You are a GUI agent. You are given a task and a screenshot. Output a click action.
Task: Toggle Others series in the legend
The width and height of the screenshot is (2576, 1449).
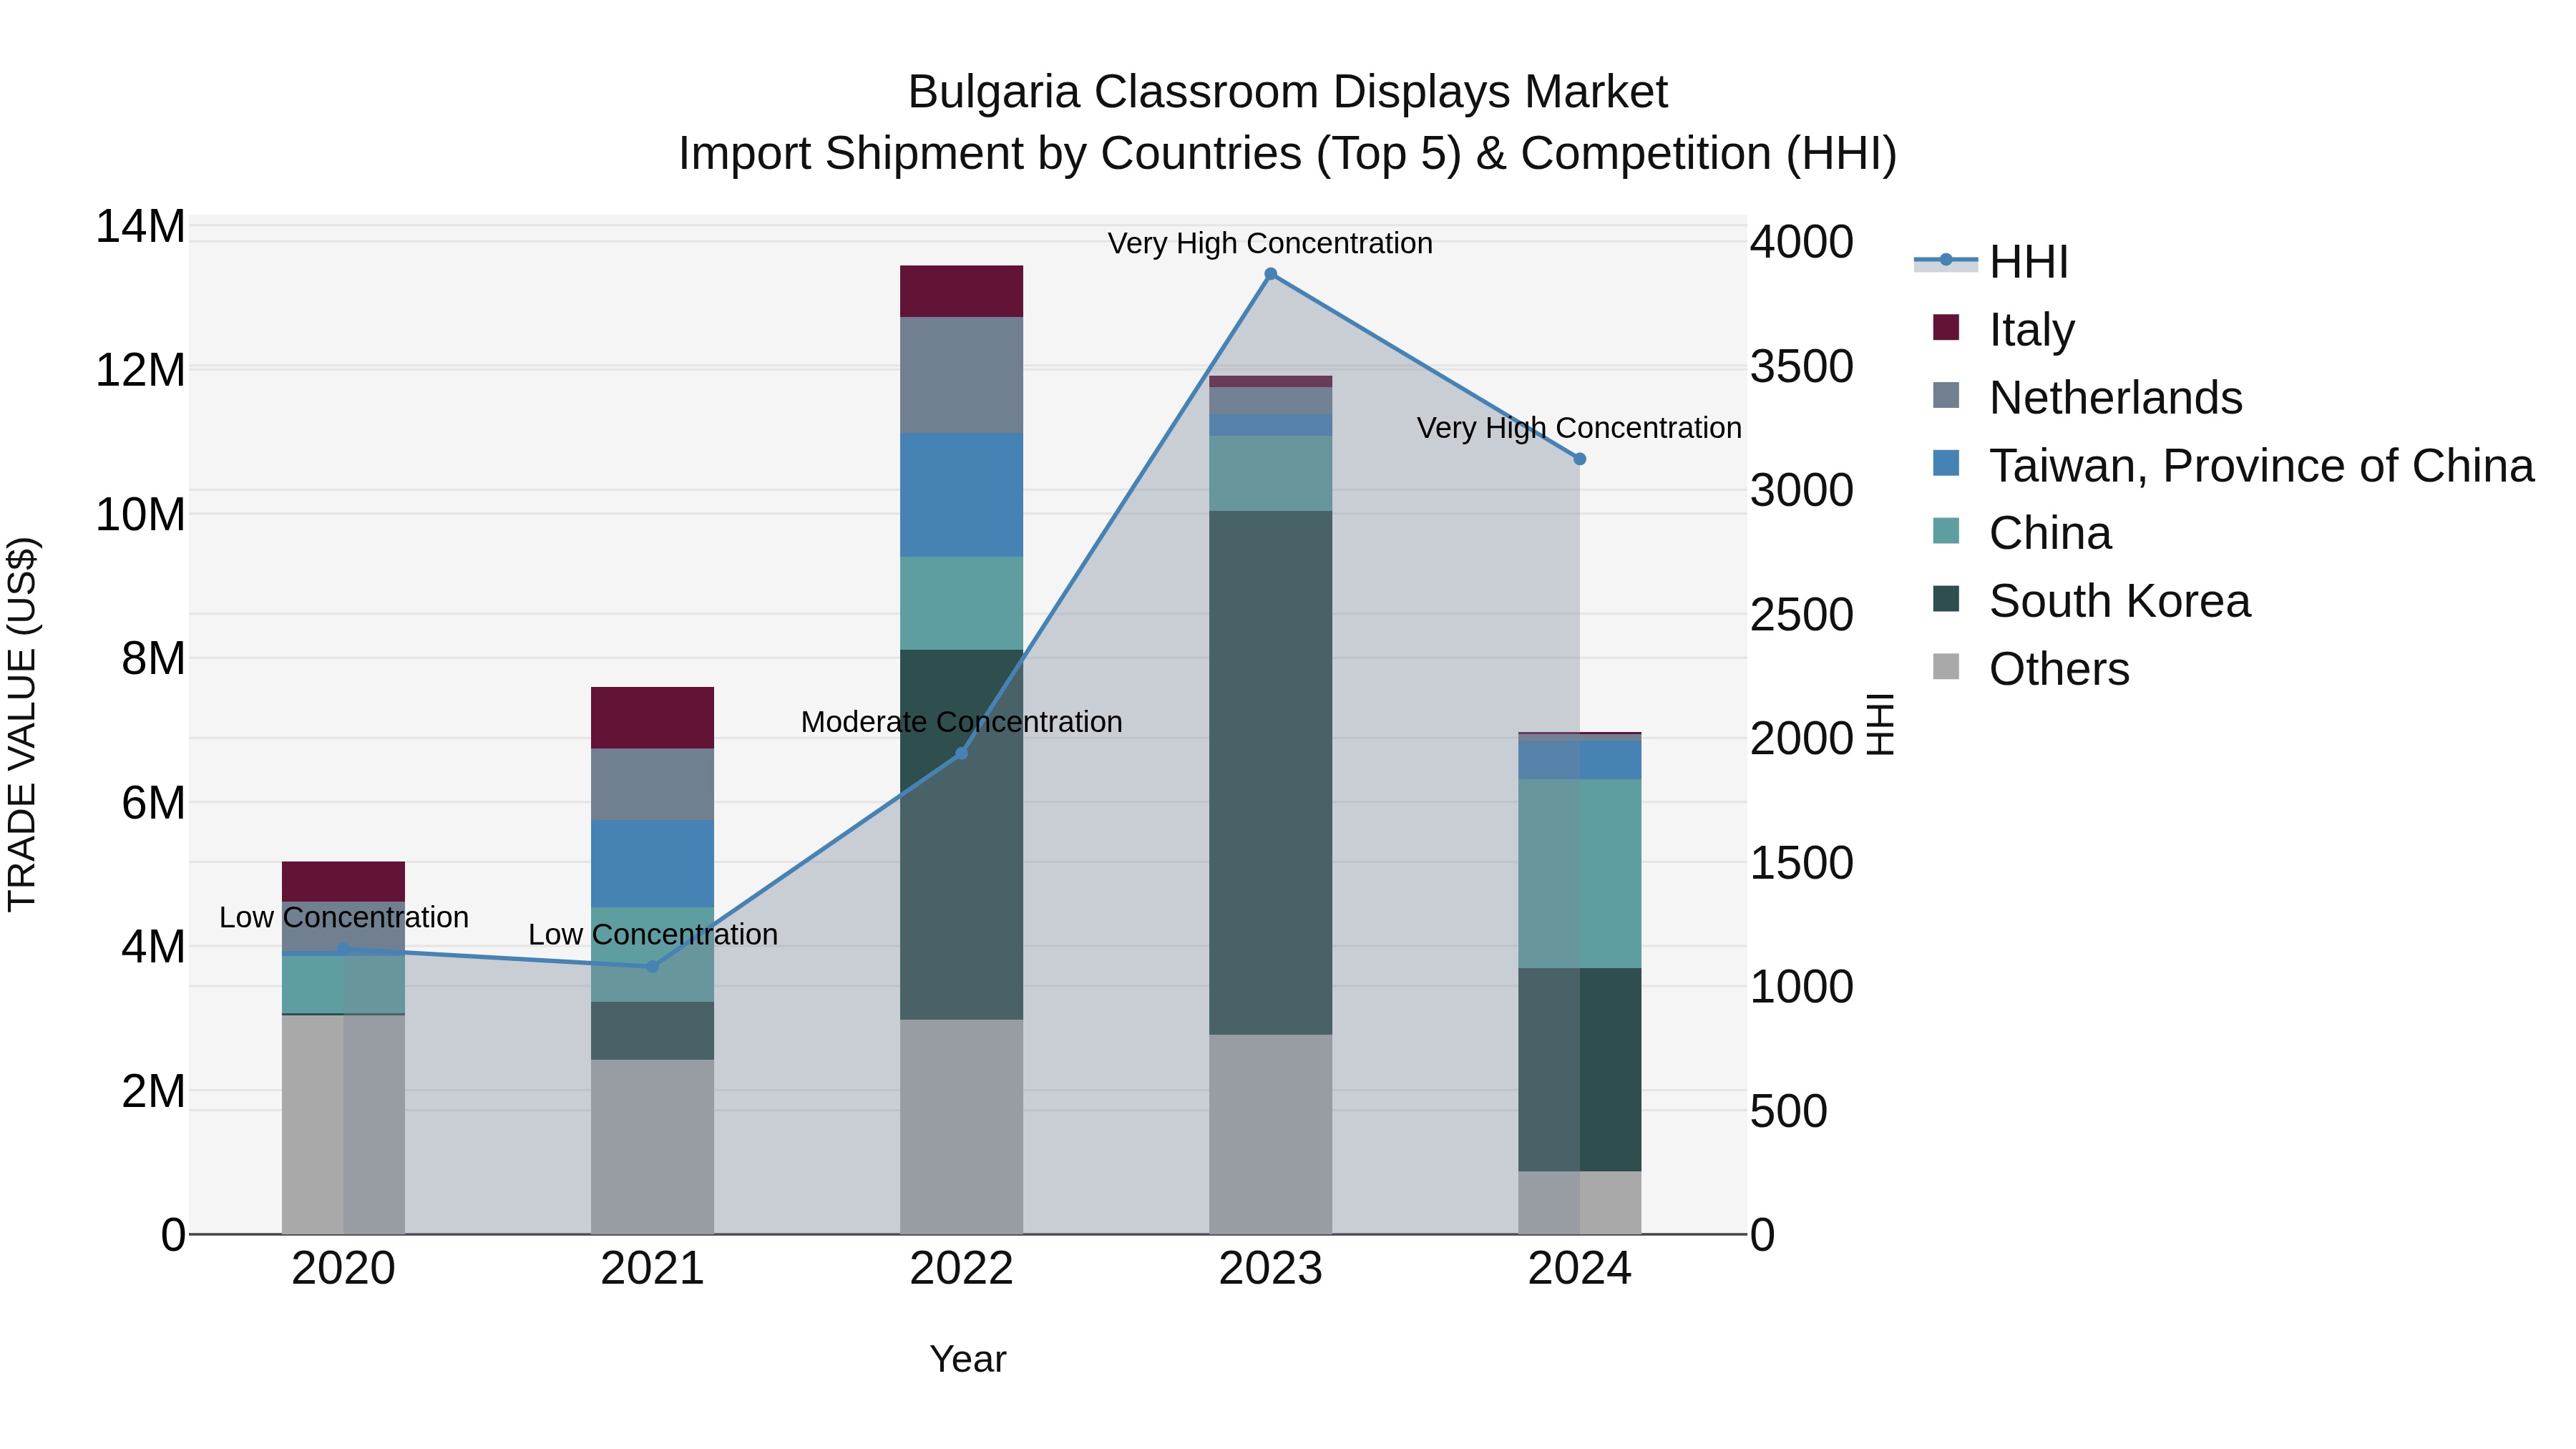coord(2031,669)
